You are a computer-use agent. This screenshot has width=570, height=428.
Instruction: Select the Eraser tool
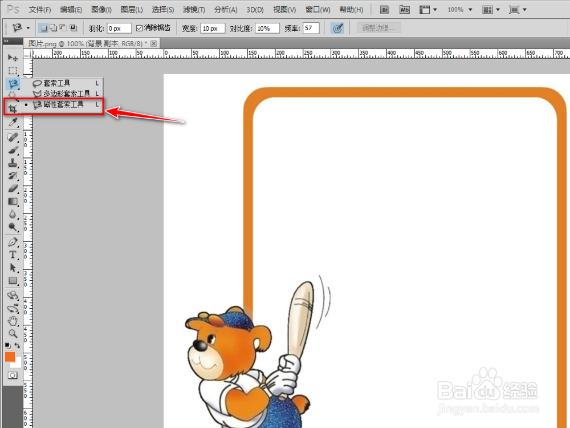(x=13, y=188)
